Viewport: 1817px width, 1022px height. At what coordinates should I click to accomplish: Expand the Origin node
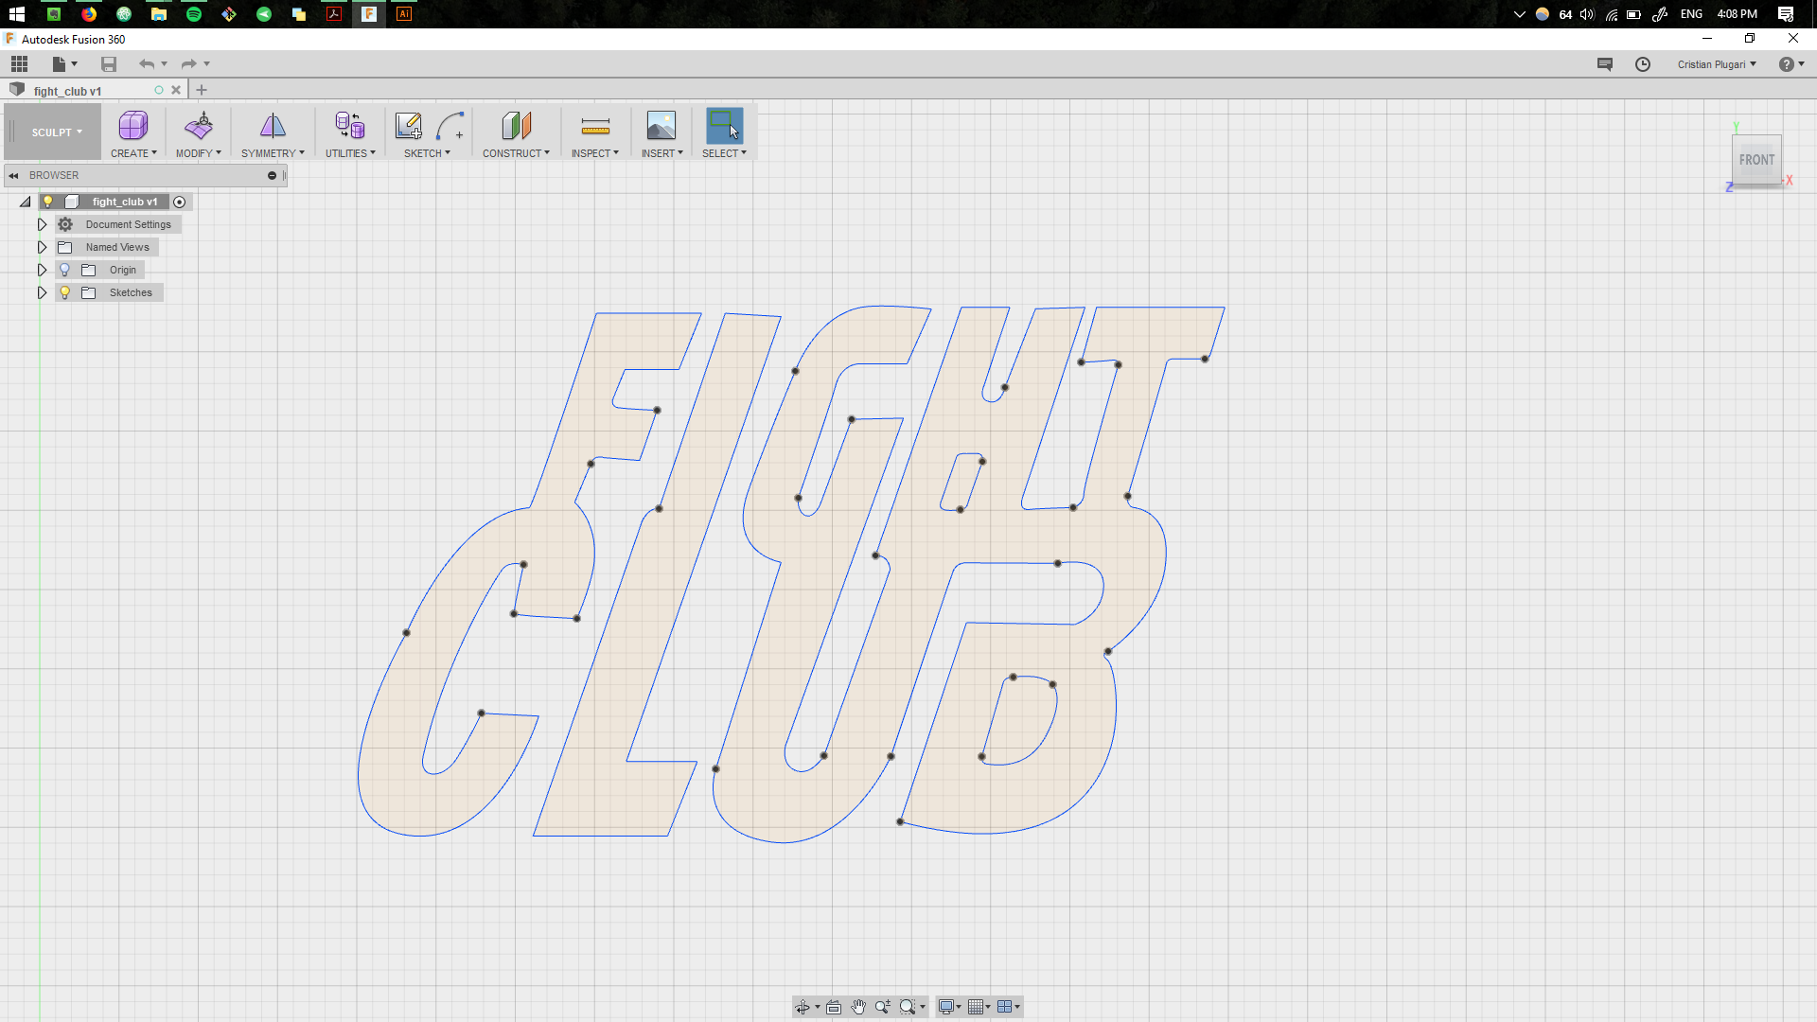click(42, 270)
